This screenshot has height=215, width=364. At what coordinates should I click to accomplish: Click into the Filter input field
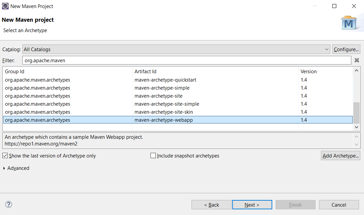pos(187,60)
